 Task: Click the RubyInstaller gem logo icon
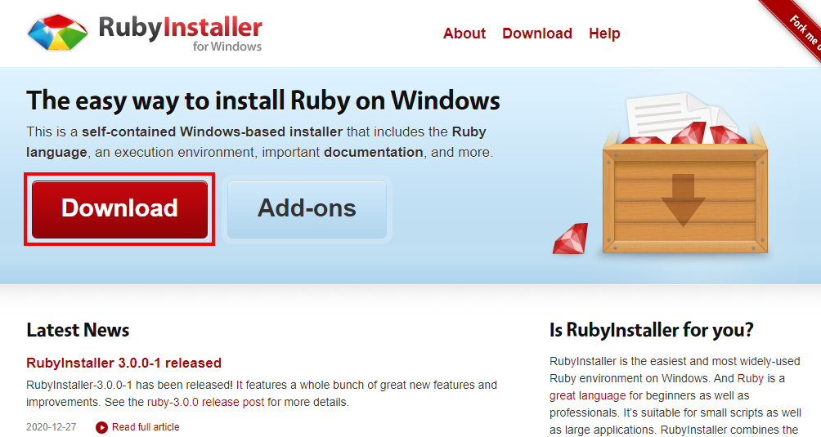(x=57, y=33)
